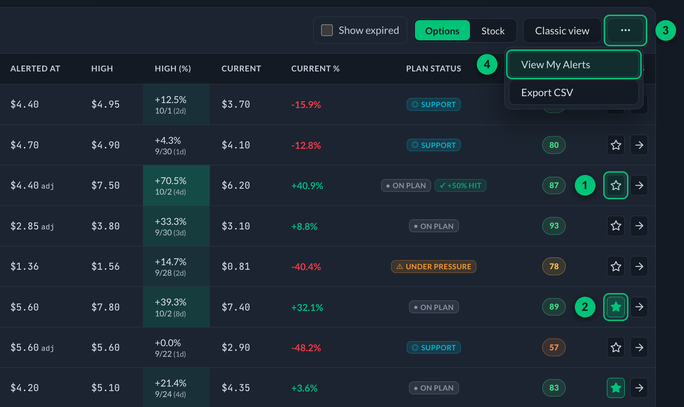Open details arrow for score 78 row

pyautogui.click(x=639, y=267)
